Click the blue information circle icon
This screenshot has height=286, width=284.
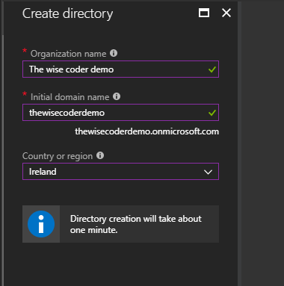(x=41, y=224)
